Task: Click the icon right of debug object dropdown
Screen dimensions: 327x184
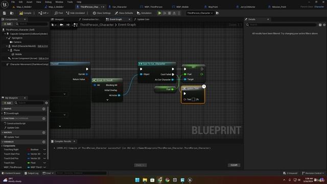Action: pyautogui.click(x=217, y=13)
